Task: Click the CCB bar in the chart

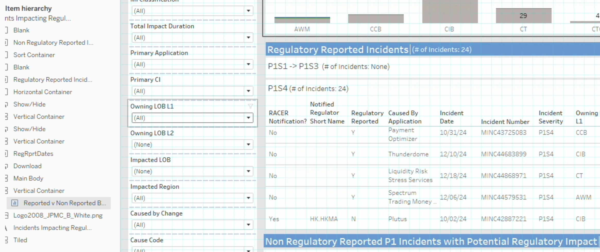Action: point(376,19)
